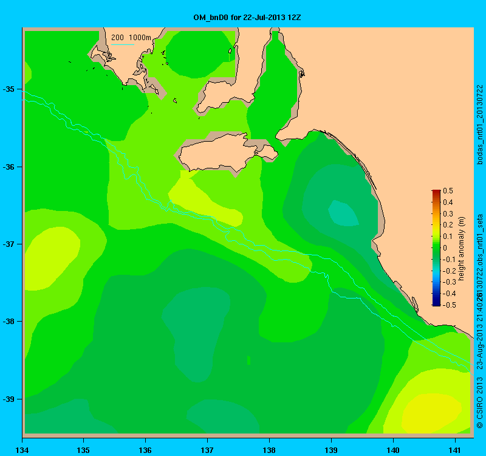
Task: Click the 'bodas_nrt01_20130722' side label
Action: tap(480, 125)
